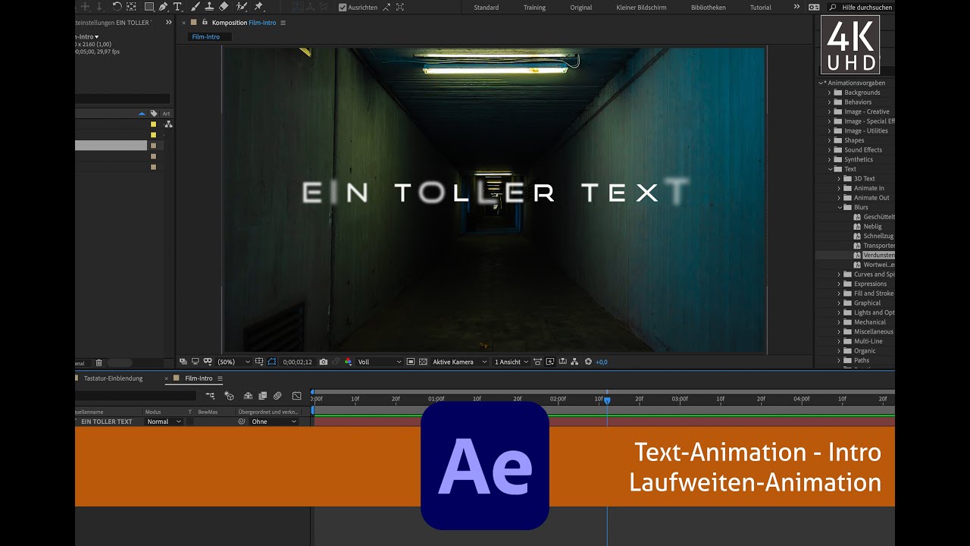
Task: Select the EIN TOLLER TEXT layer name
Action: pyautogui.click(x=107, y=422)
